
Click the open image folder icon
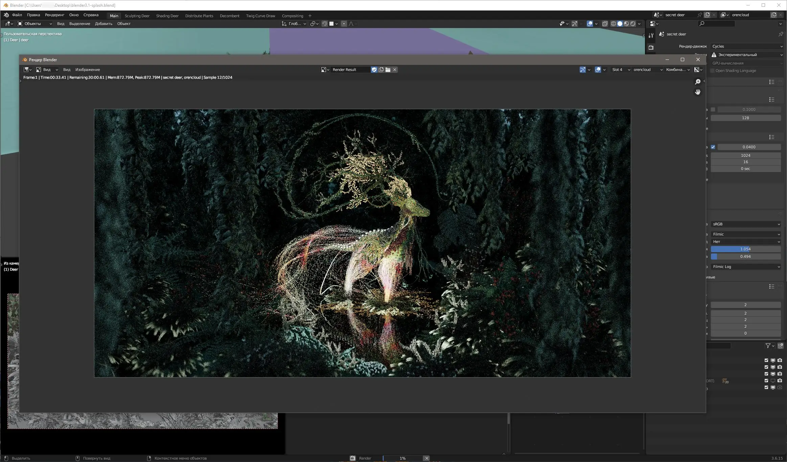tap(388, 70)
